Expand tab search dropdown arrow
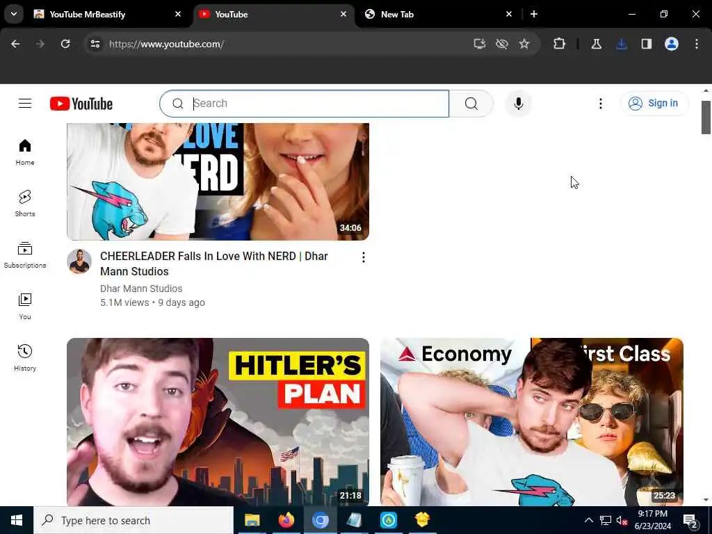Image resolution: width=712 pixels, height=534 pixels. coord(14,14)
